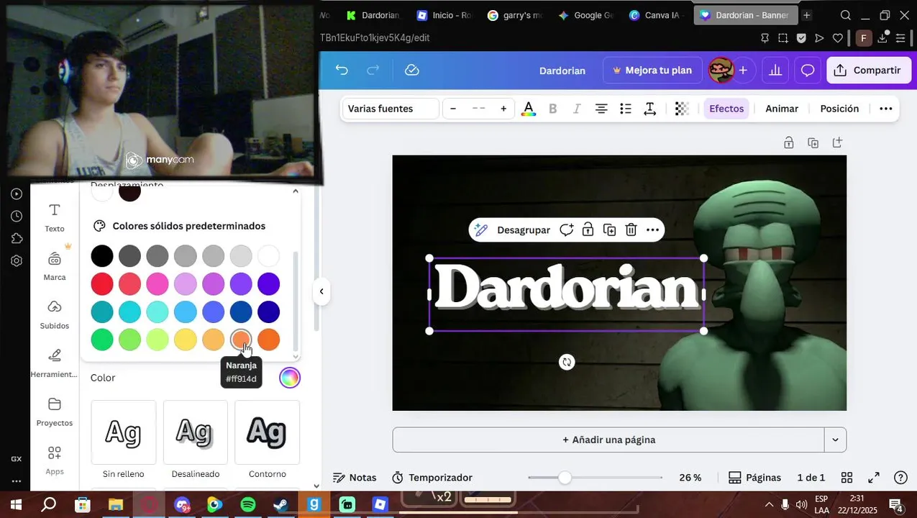Open more options on selection toolbar
This screenshot has height=518, width=917.
[x=652, y=230]
